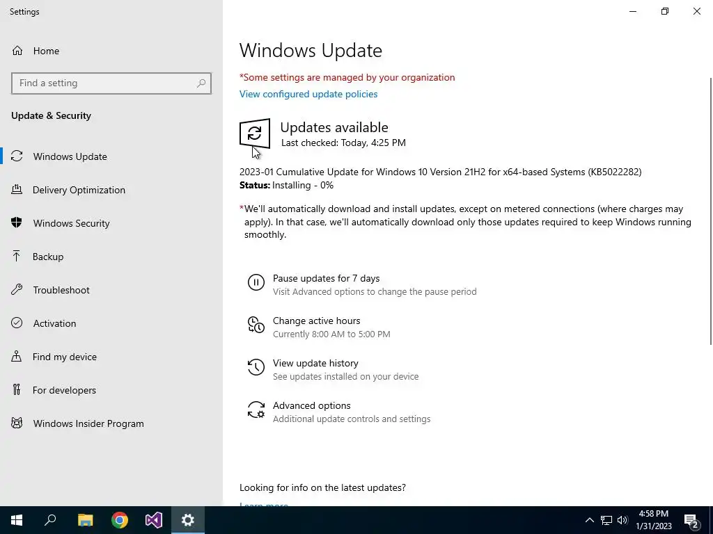Click the Troubleshoot wrench icon
This screenshot has height=534, width=713.
pos(17,290)
